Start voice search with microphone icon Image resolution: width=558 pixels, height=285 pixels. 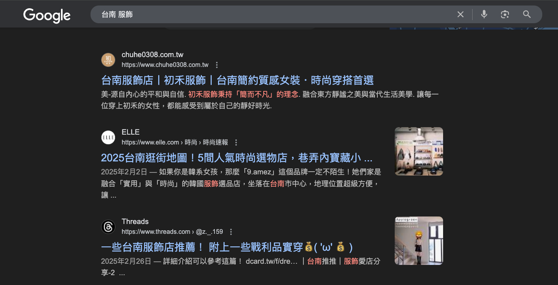click(484, 15)
